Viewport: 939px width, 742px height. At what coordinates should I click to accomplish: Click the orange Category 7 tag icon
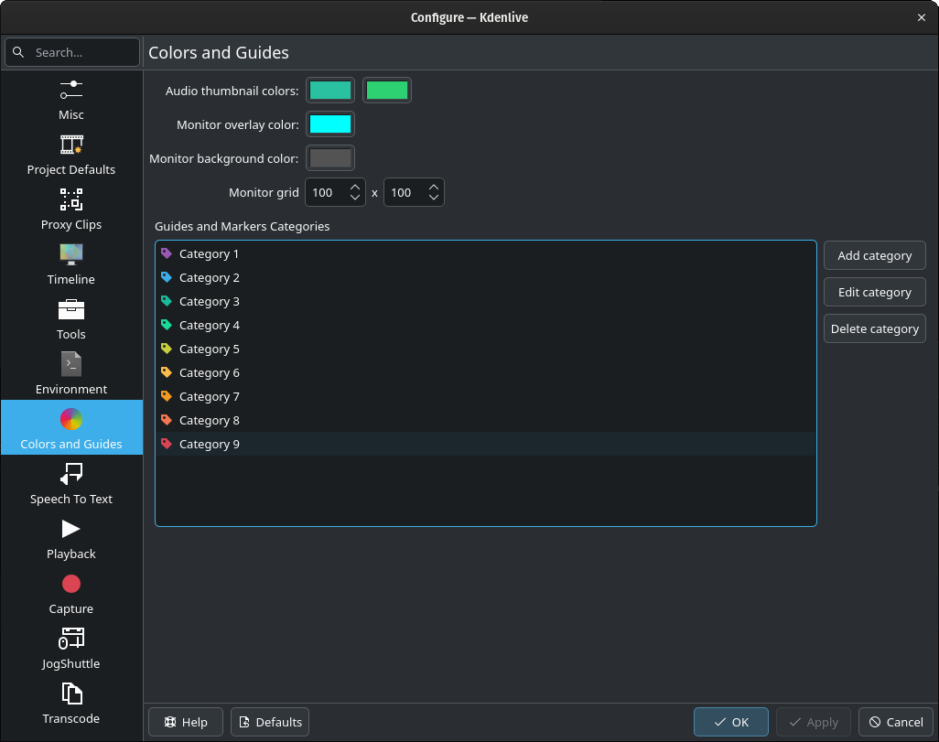(x=167, y=396)
